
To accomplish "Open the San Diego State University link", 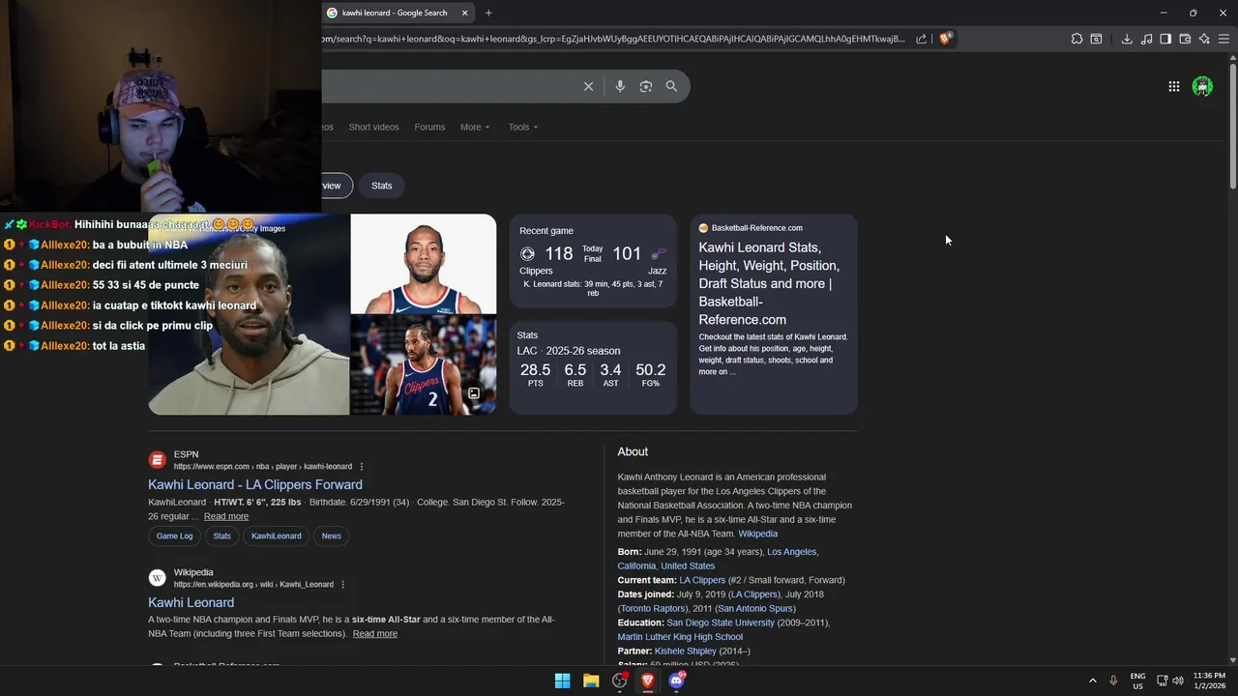I will [721, 623].
